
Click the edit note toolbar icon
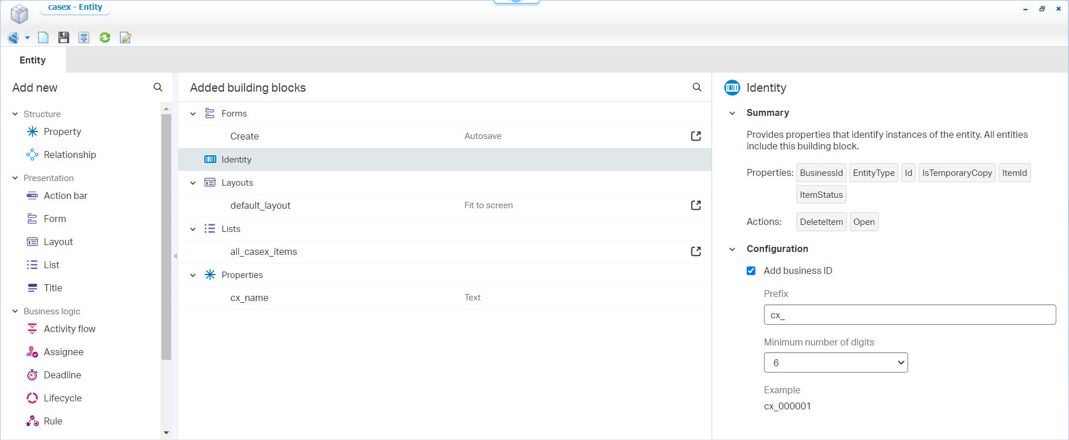[125, 37]
